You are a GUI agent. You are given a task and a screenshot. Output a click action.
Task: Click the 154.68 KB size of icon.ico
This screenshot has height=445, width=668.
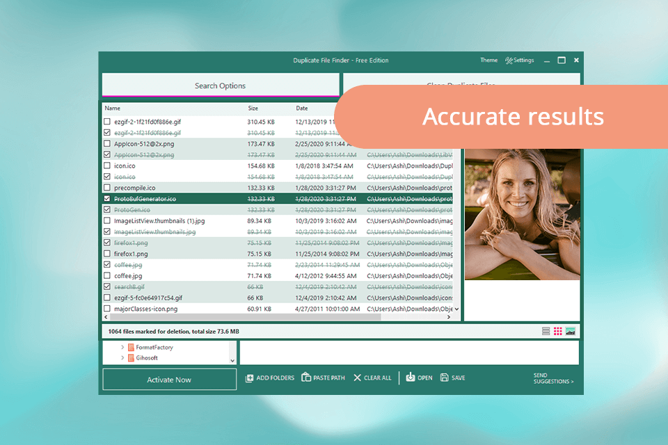click(261, 166)
